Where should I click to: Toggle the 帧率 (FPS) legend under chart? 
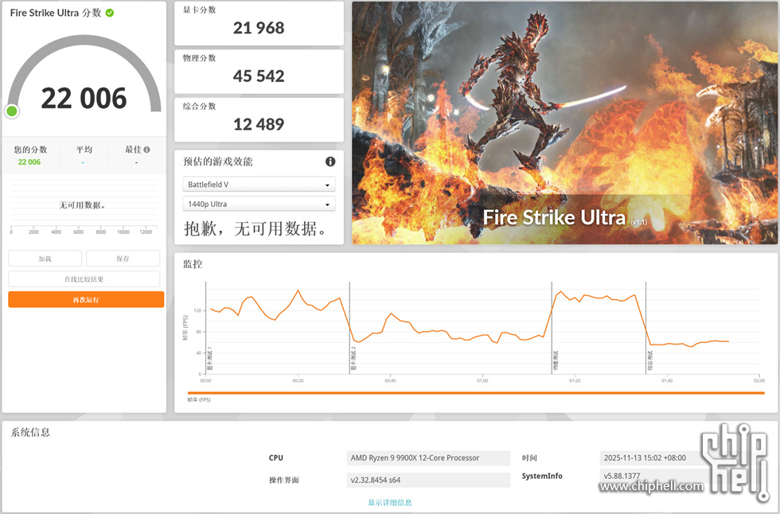click(198, 399)
